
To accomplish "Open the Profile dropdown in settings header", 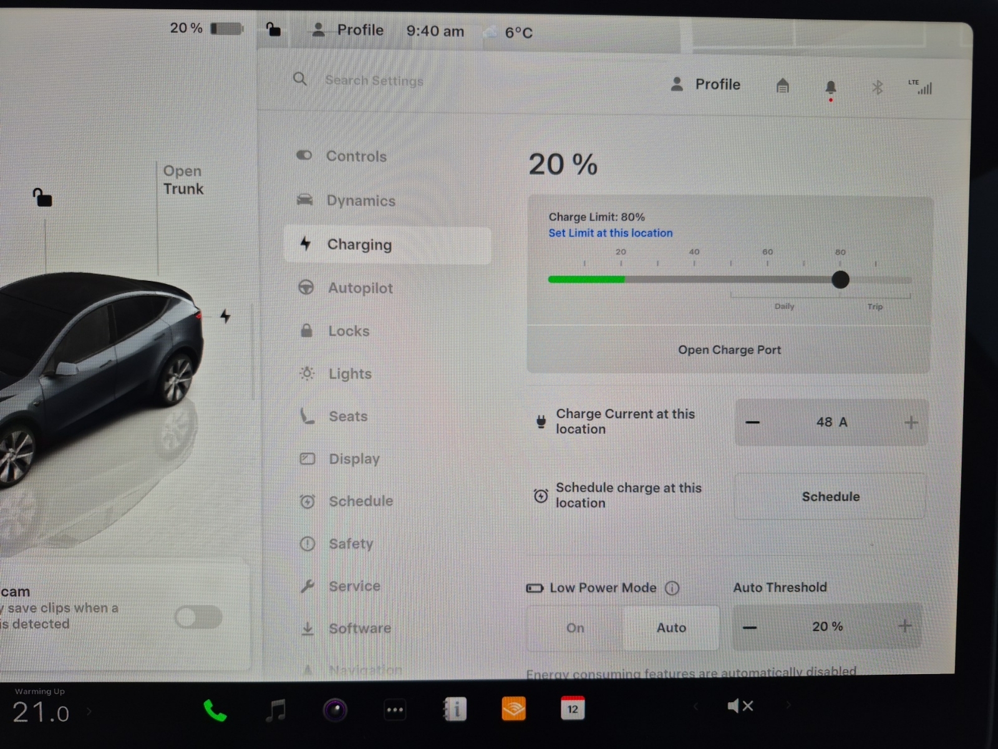I will click(x=705, y=84).
